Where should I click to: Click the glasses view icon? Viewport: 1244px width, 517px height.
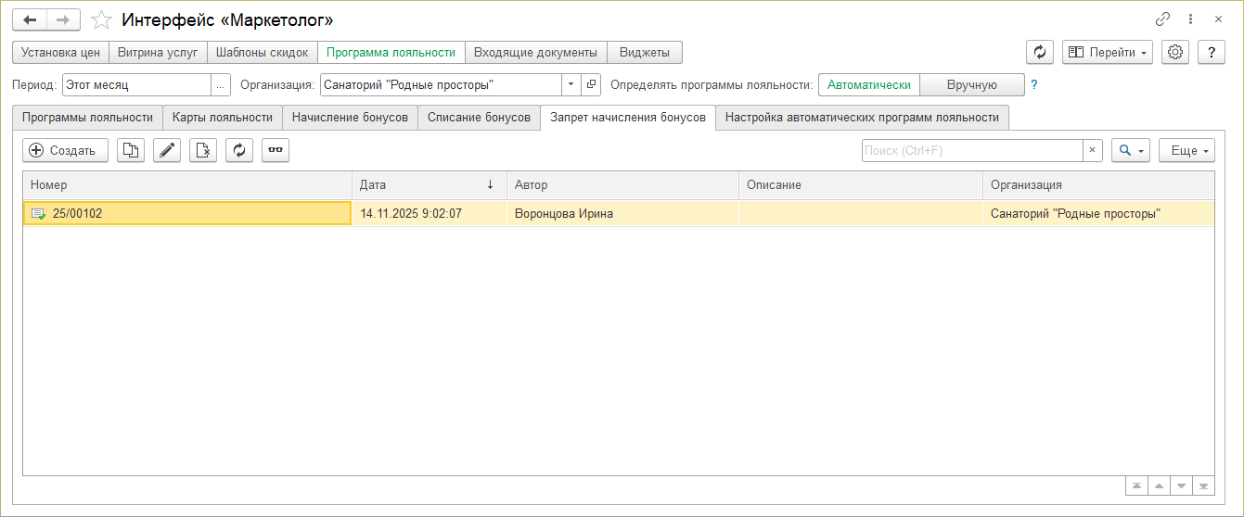[x=276, y=150]
